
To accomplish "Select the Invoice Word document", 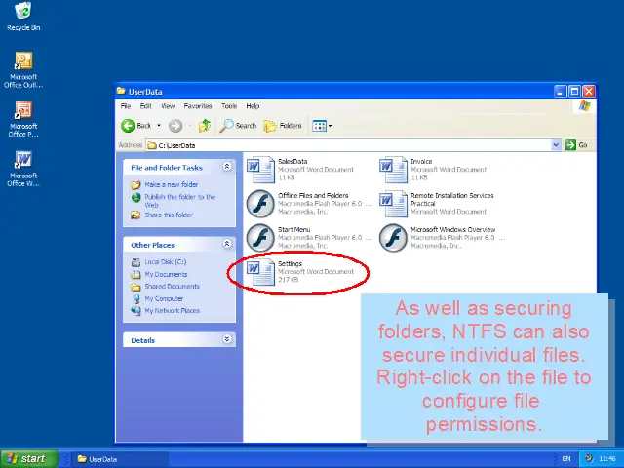I will click(393, 171).
